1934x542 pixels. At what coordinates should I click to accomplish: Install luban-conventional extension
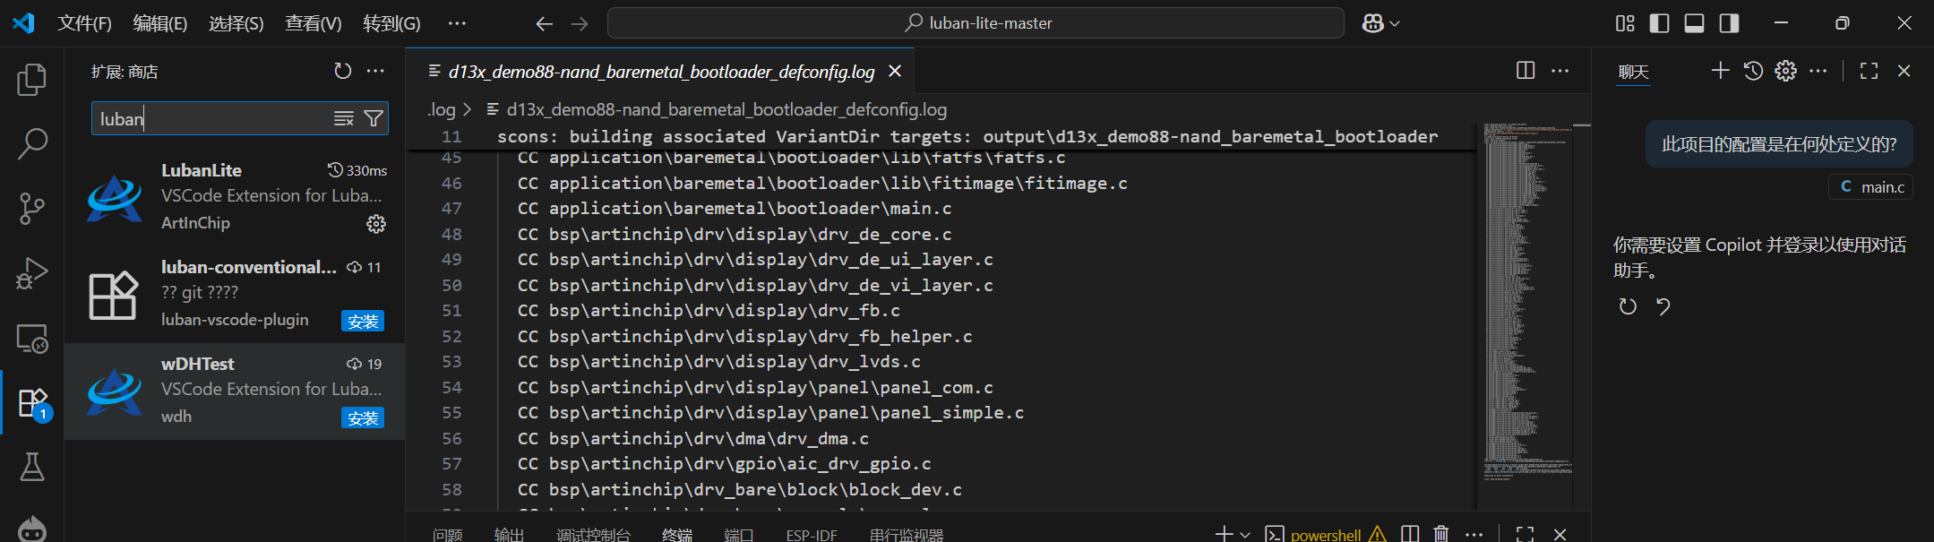coord(363,322)
